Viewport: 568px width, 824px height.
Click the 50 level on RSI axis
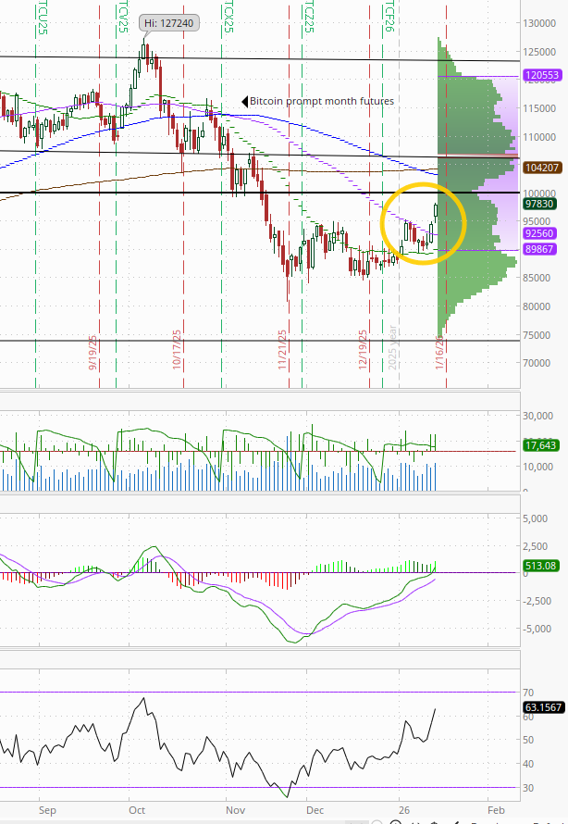528,740
